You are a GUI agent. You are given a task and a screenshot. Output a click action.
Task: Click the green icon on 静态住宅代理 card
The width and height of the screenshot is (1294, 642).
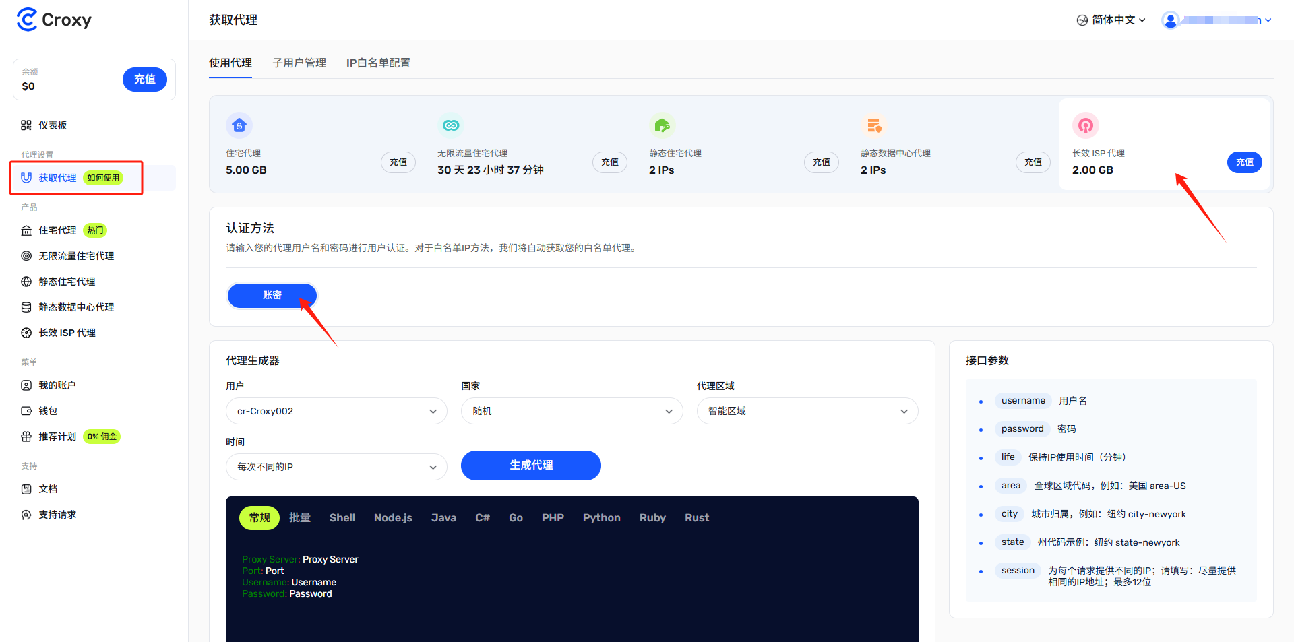(x=663, y=125)
